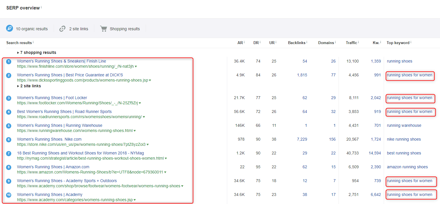Expand the 2 site links row

coord(29,86)
